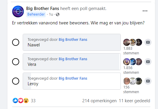The height and width of the screenshot is (109, 158).
Task: View voter avatars for Nawel
Action: coord(133,42)
